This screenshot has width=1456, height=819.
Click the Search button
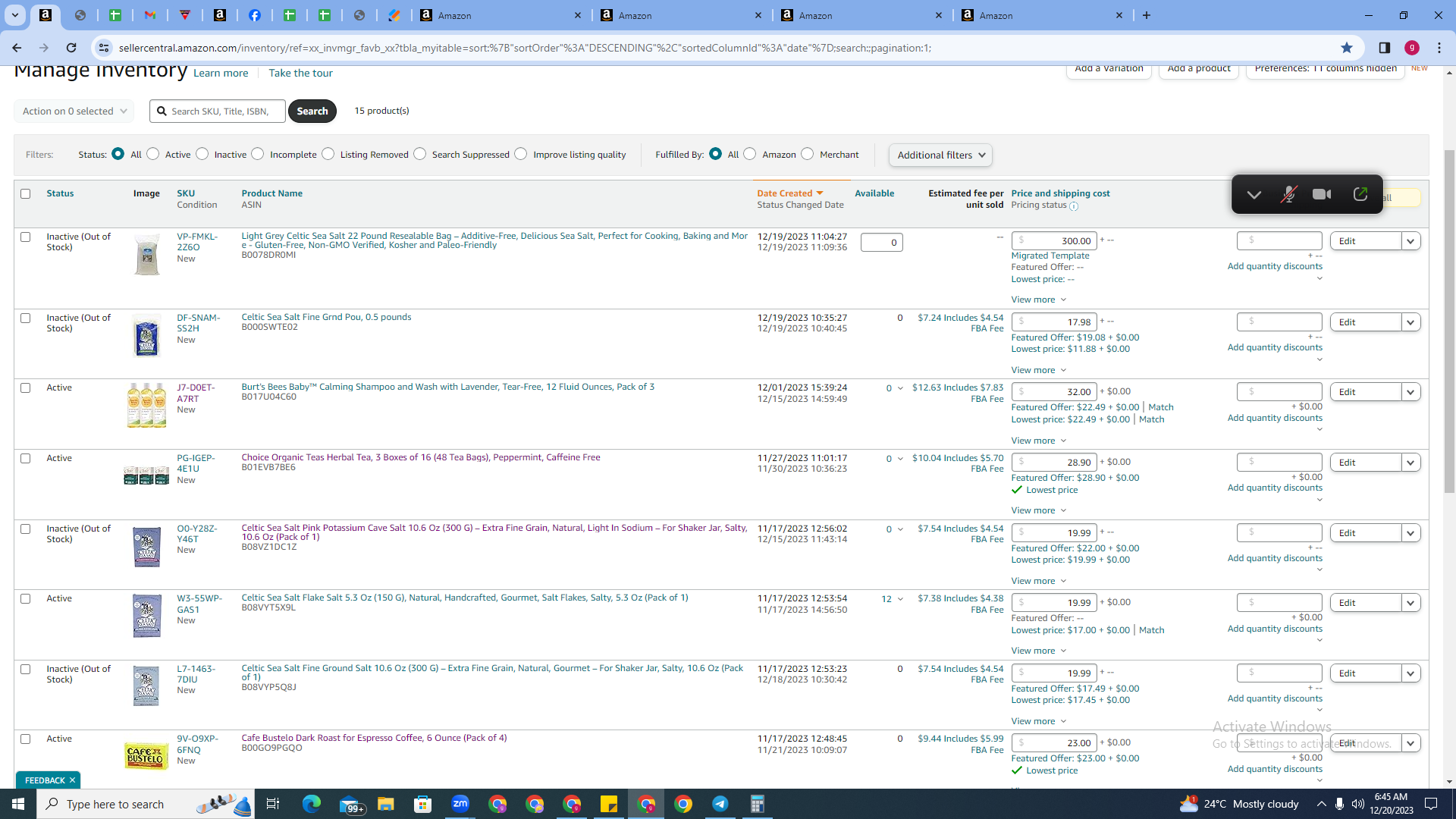tap(312, 111)
